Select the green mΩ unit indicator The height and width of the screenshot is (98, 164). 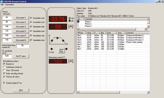pos(70,18)
